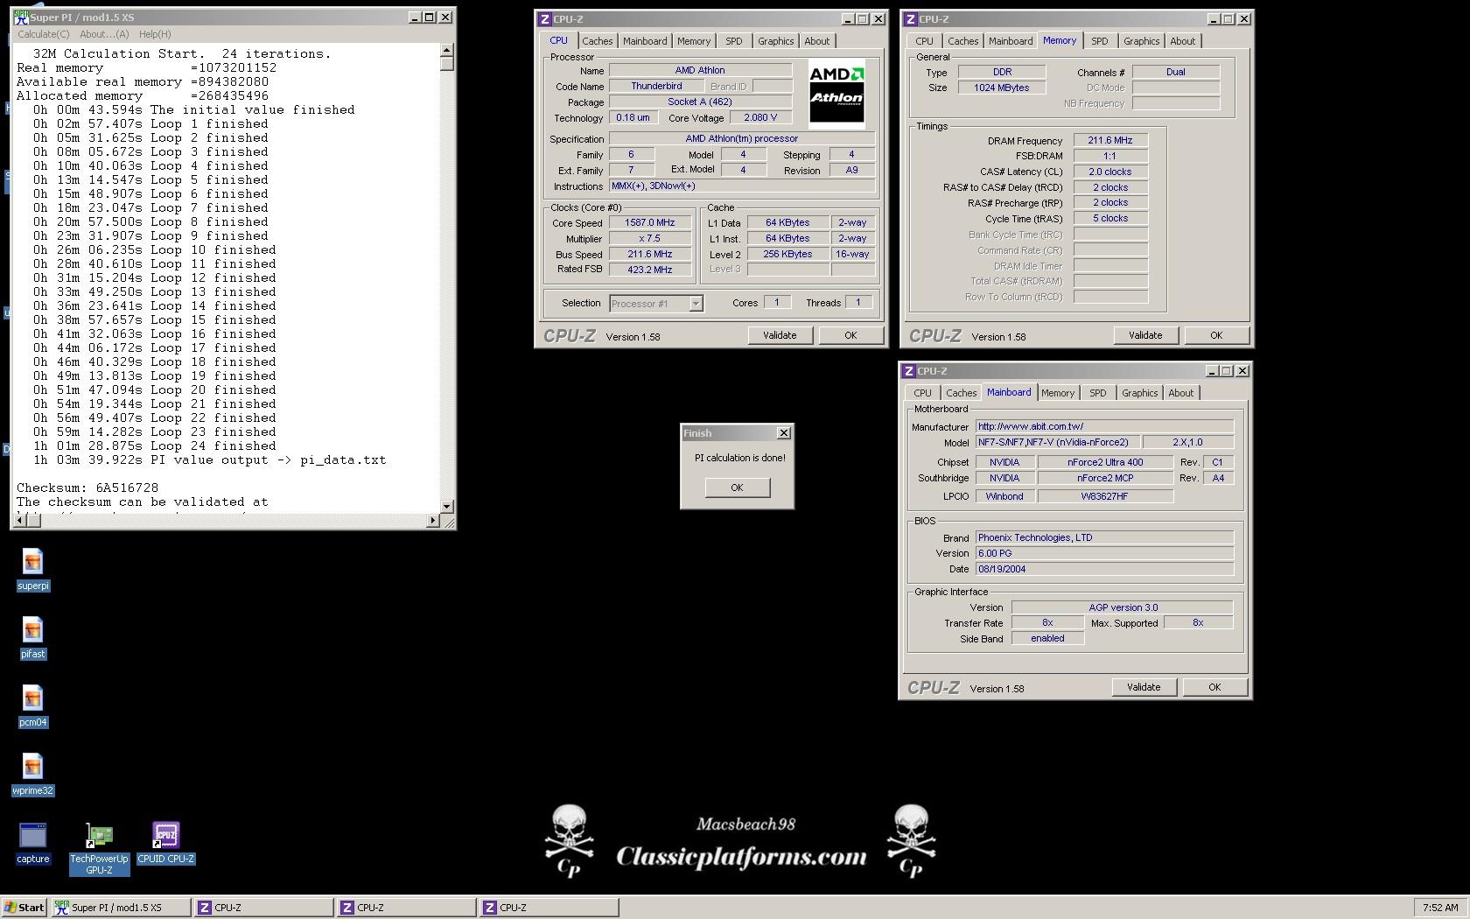Image resolution: width=1470 pixels, height=919 pixels.
Task: Select Memory tab in CPU window
Action: 694,41
